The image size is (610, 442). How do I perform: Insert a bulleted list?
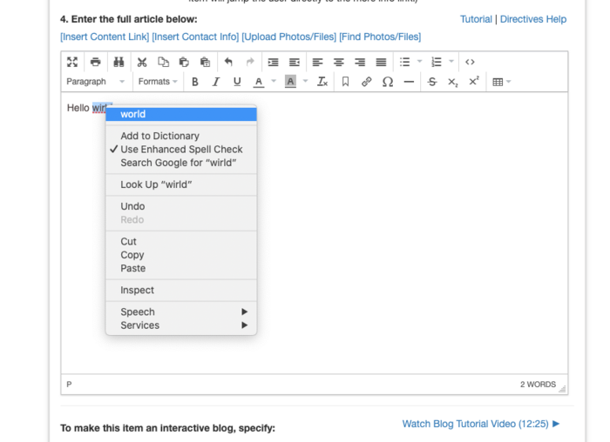coord(404,62)
